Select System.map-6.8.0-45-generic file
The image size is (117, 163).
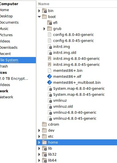[x=79, y=95]
